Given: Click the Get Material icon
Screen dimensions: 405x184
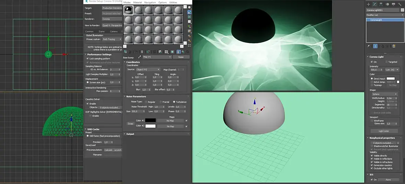Looking at the screenshot, I should [x=126, y=52].
